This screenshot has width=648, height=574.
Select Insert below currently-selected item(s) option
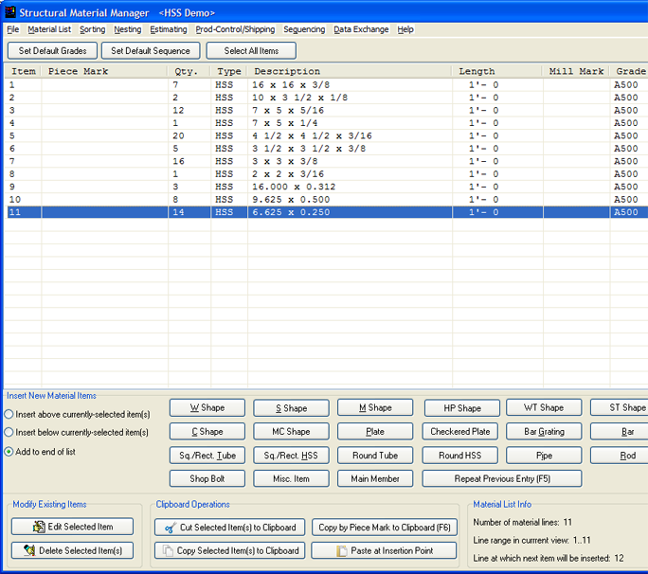tap(77, 432)
